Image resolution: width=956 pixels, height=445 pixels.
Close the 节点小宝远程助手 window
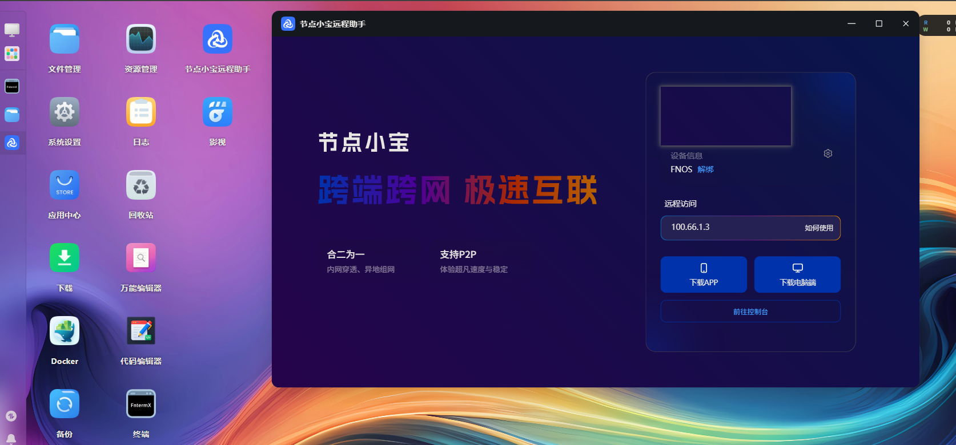tap(906, 23)
